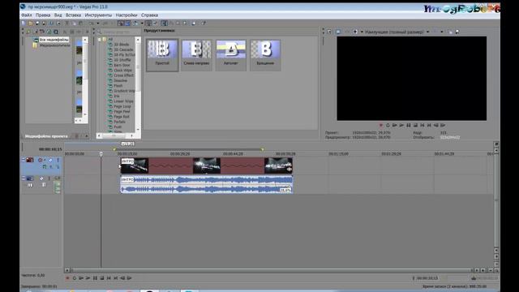This screenshot has height=292, width=519.
Task: Click the loop region end marker
Action: pyautogui.click(x=263, y=149)
